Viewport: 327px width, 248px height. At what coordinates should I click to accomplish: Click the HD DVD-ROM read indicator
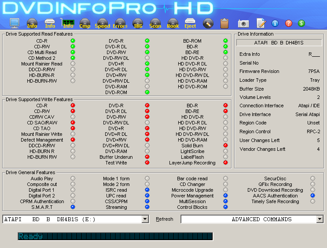(x=225, y=86)
